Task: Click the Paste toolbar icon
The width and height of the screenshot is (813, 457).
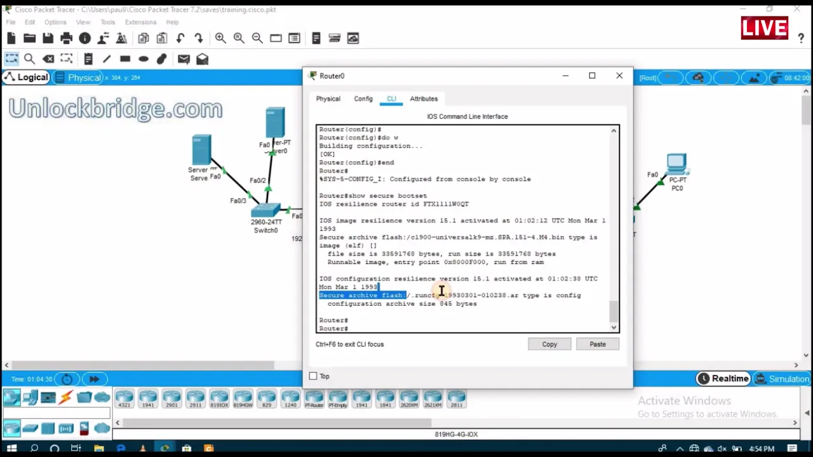Action: [162, 38]
